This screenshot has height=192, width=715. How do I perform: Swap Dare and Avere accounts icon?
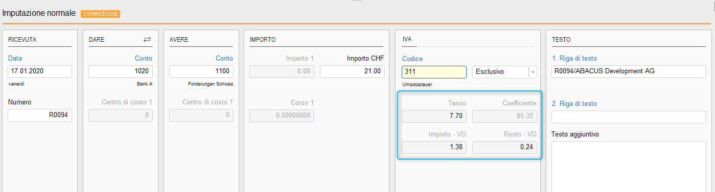[147, 39]
